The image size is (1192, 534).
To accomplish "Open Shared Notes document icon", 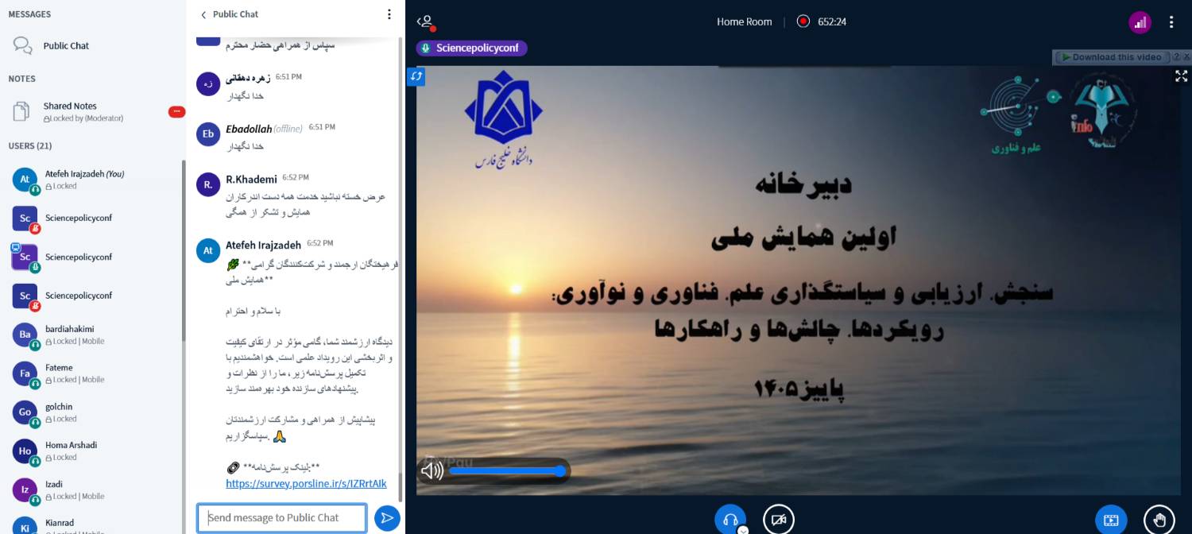I will tap(21, 112).
